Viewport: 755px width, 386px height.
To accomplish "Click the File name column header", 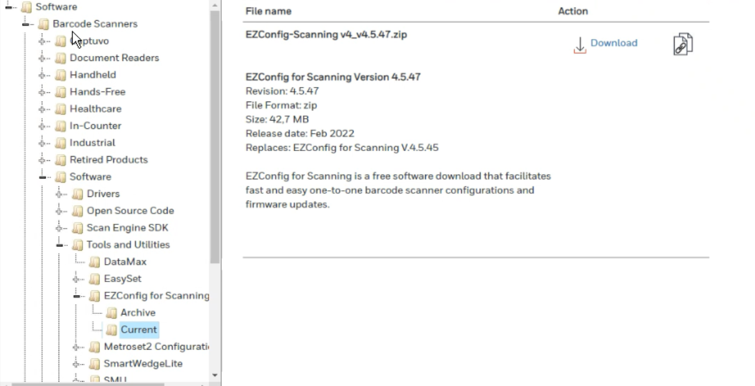I will (x=268, y=11).
